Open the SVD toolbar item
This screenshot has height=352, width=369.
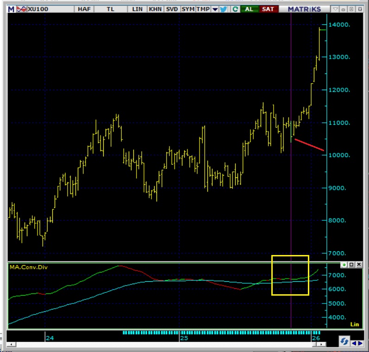point(171,9)
